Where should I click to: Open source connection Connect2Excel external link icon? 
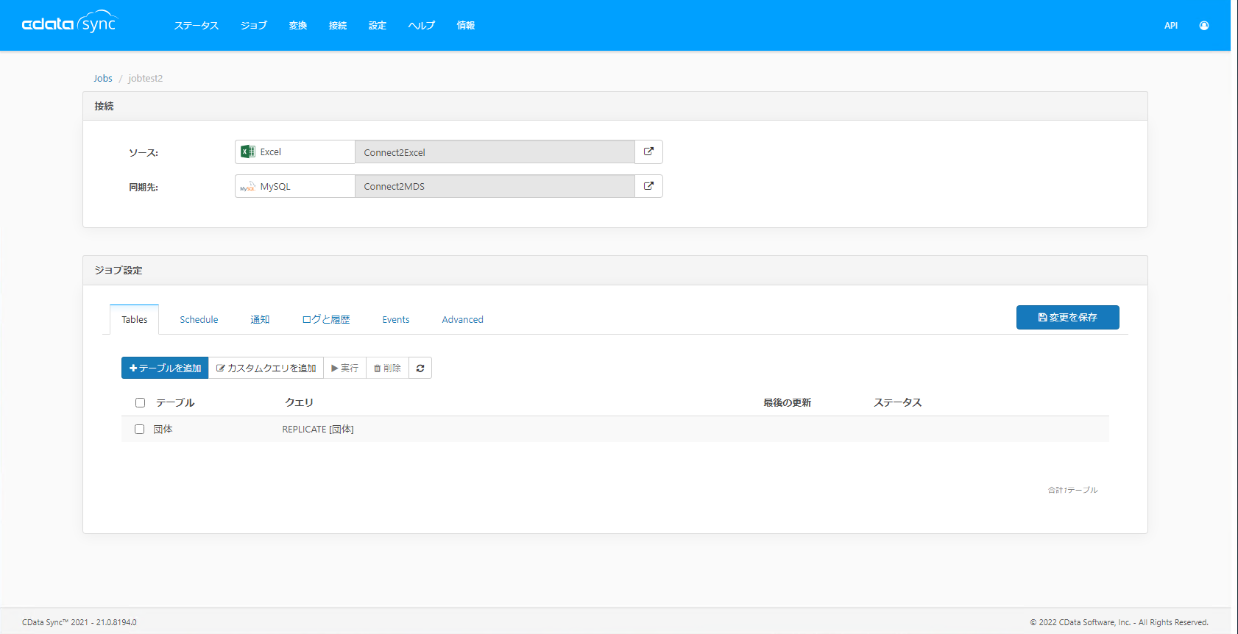(648, 152)
